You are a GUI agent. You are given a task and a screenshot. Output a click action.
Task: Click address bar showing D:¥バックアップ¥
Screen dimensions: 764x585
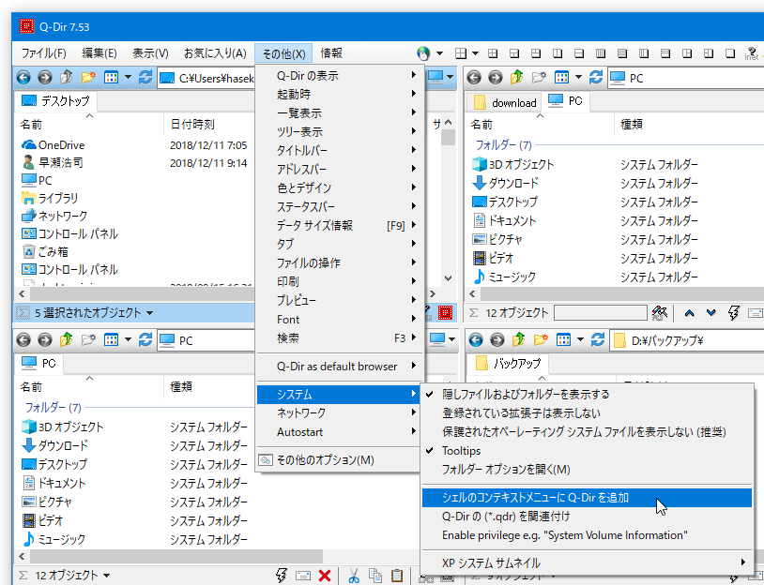(x=687, y=340)
